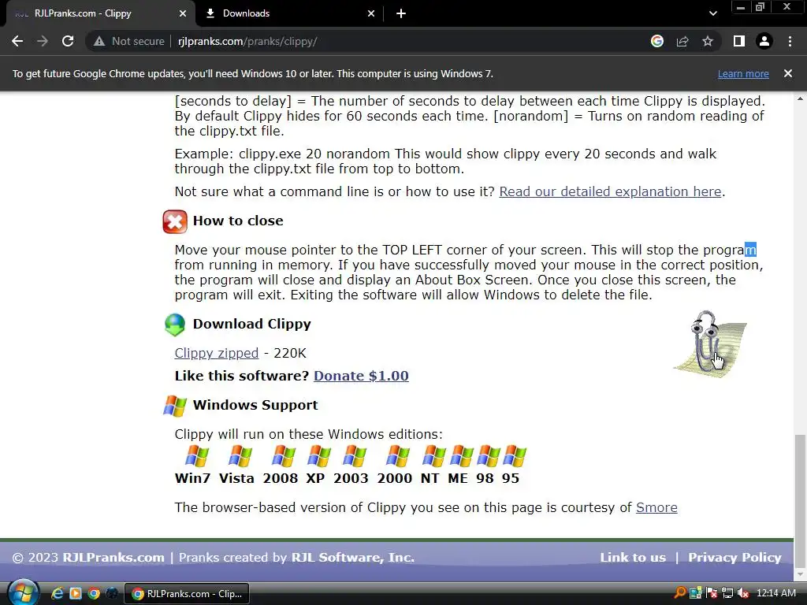Dismiss the Chrome update infobar
This screenshot has height=605, width=807.
[787, 73]
